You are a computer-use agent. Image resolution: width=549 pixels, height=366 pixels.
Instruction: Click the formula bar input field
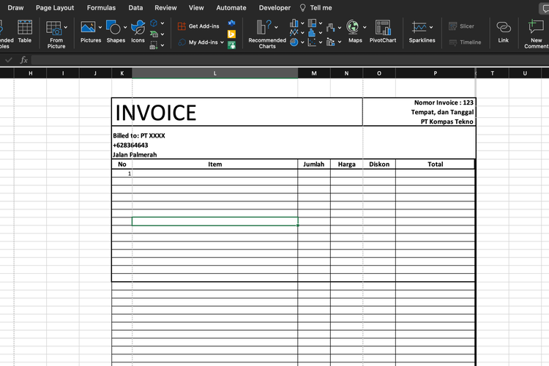(290, 60)
